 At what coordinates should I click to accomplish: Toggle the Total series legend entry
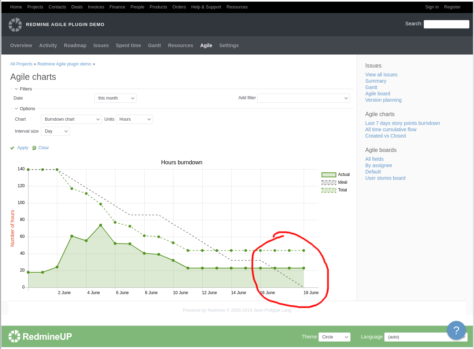click(328, 190)
